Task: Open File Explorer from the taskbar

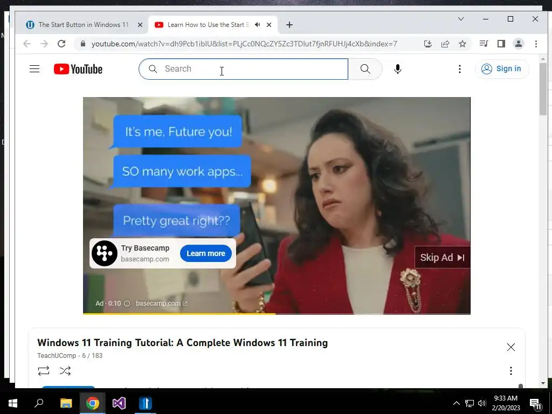Action: (66, 403)
